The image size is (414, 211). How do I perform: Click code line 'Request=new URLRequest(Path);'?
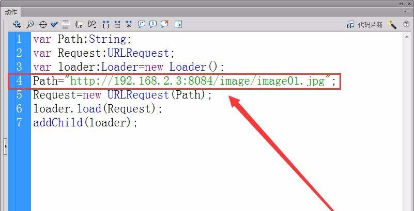tap(122, 95)
